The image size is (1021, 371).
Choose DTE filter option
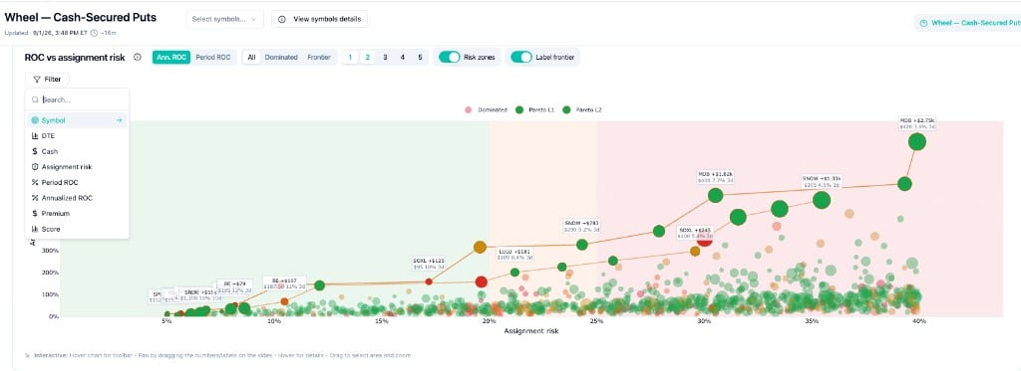[x=77, y=136]
